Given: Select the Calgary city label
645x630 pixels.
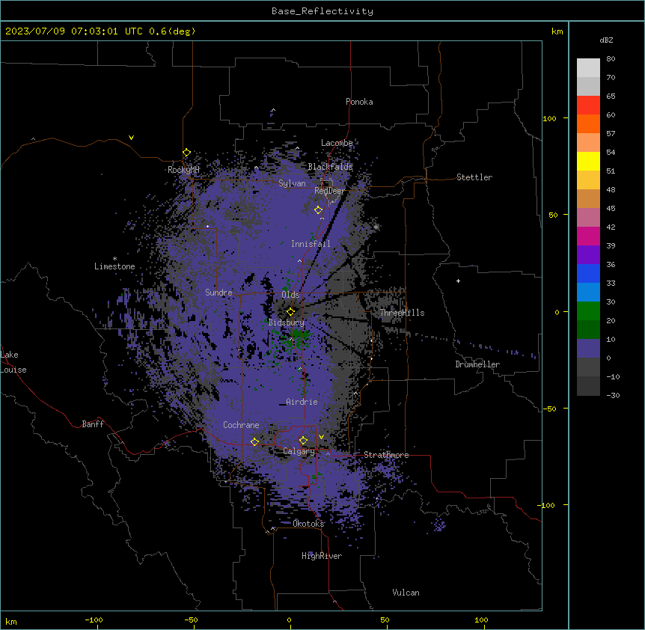Looking at the screenshot, I should pyautogui.click(x=299, y=451).
